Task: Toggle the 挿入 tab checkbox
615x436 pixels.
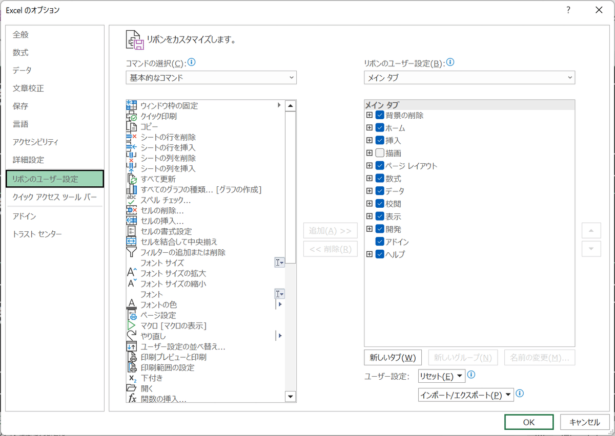Action: click(x=380, y=140)
